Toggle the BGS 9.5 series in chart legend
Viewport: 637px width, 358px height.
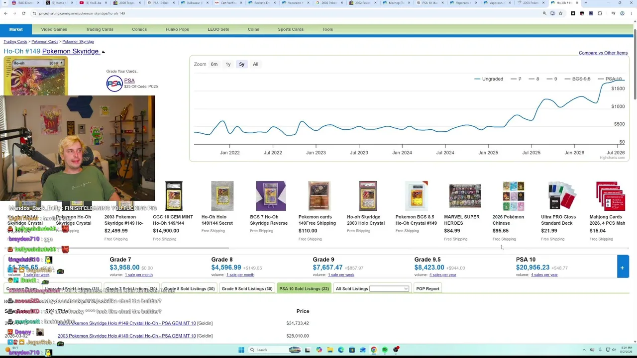tap(577, 79)
